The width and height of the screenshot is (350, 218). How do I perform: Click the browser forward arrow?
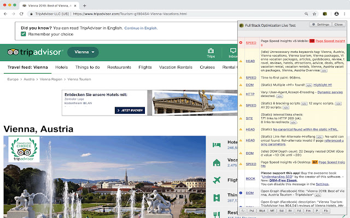(x=13, y=14)
